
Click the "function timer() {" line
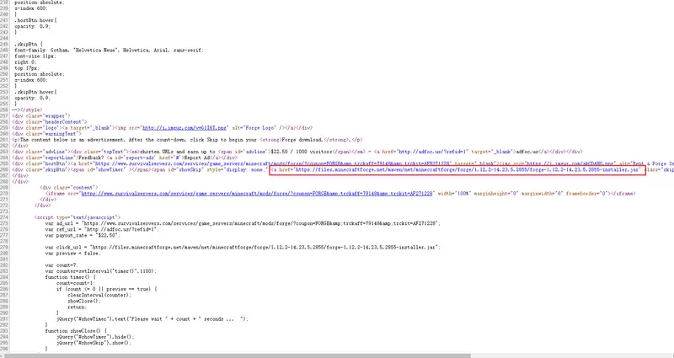70,277
